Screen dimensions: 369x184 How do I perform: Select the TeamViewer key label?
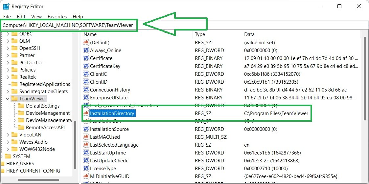pyautogui.click(x=33, y=99)
